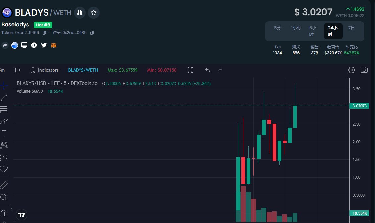375x223 pixels.
Task: Select the forecast projection tool
Action: (4, 157)
